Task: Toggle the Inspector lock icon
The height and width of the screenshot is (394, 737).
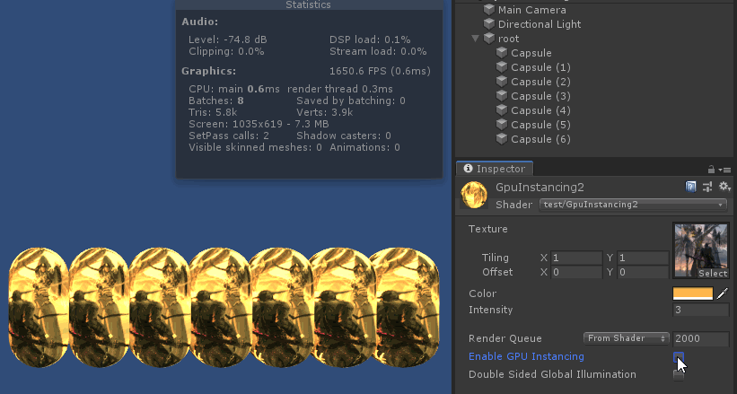Action: [711, 170]
